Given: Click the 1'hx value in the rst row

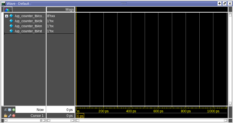Looking at the screenshot, I should [50, 31].
